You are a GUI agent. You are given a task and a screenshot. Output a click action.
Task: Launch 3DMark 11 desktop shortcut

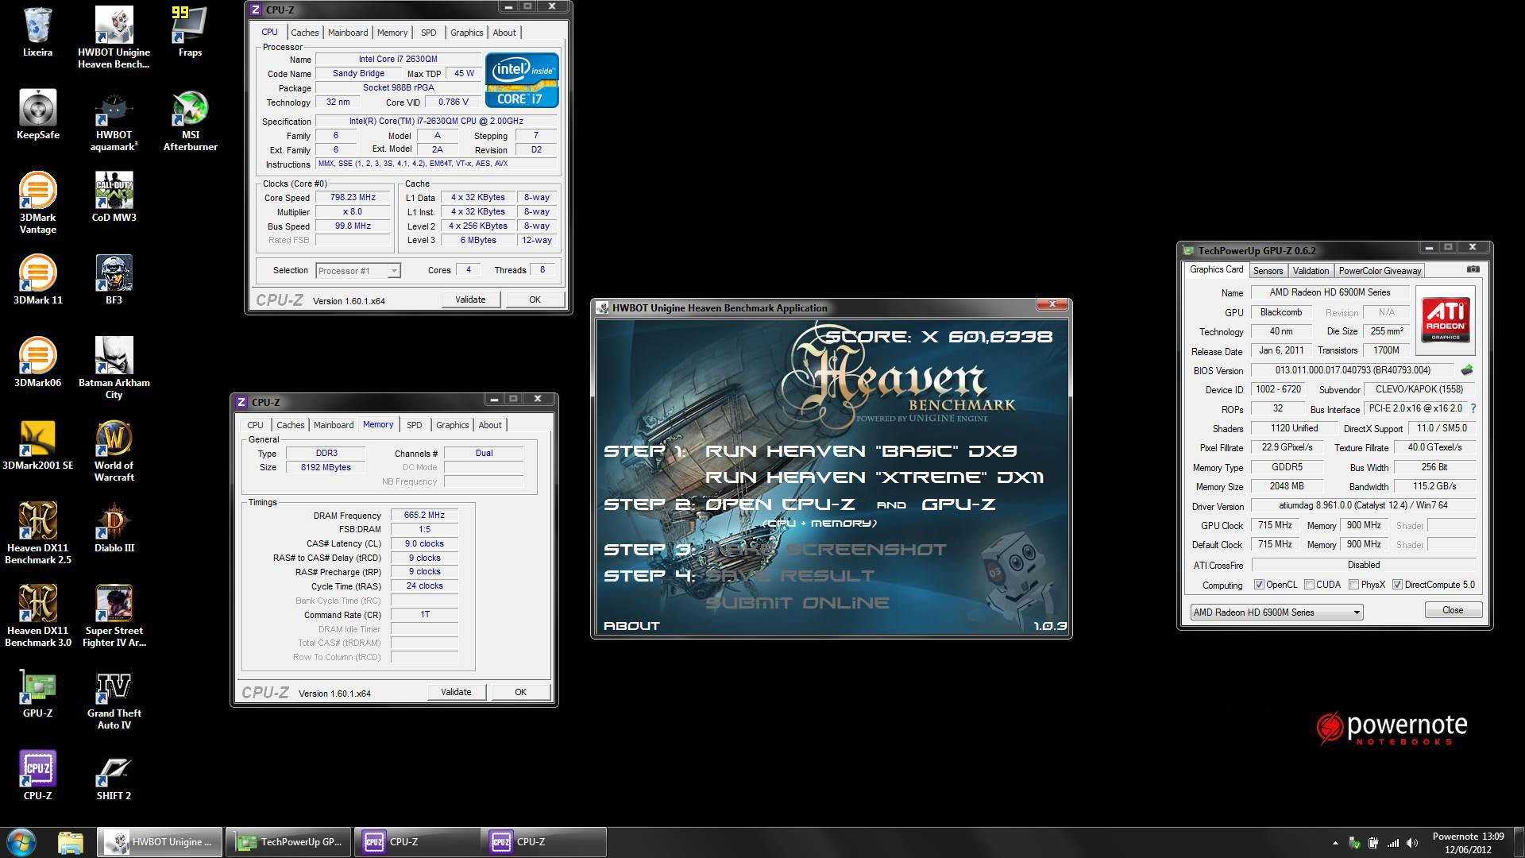pyautogui.click(x=37, y=280)
